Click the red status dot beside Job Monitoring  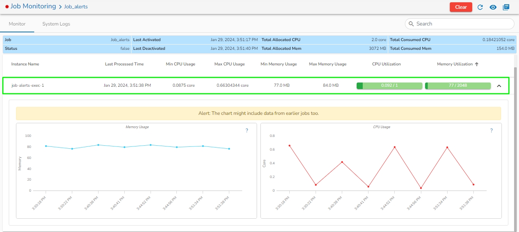click(7, 7)
